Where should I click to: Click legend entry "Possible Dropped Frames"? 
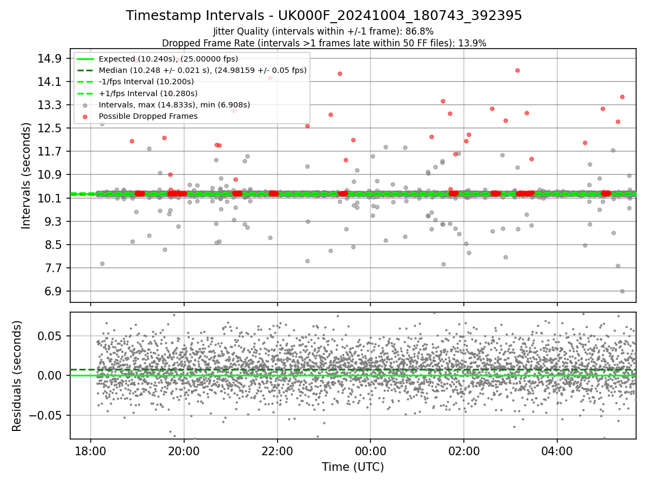(148, 116)
